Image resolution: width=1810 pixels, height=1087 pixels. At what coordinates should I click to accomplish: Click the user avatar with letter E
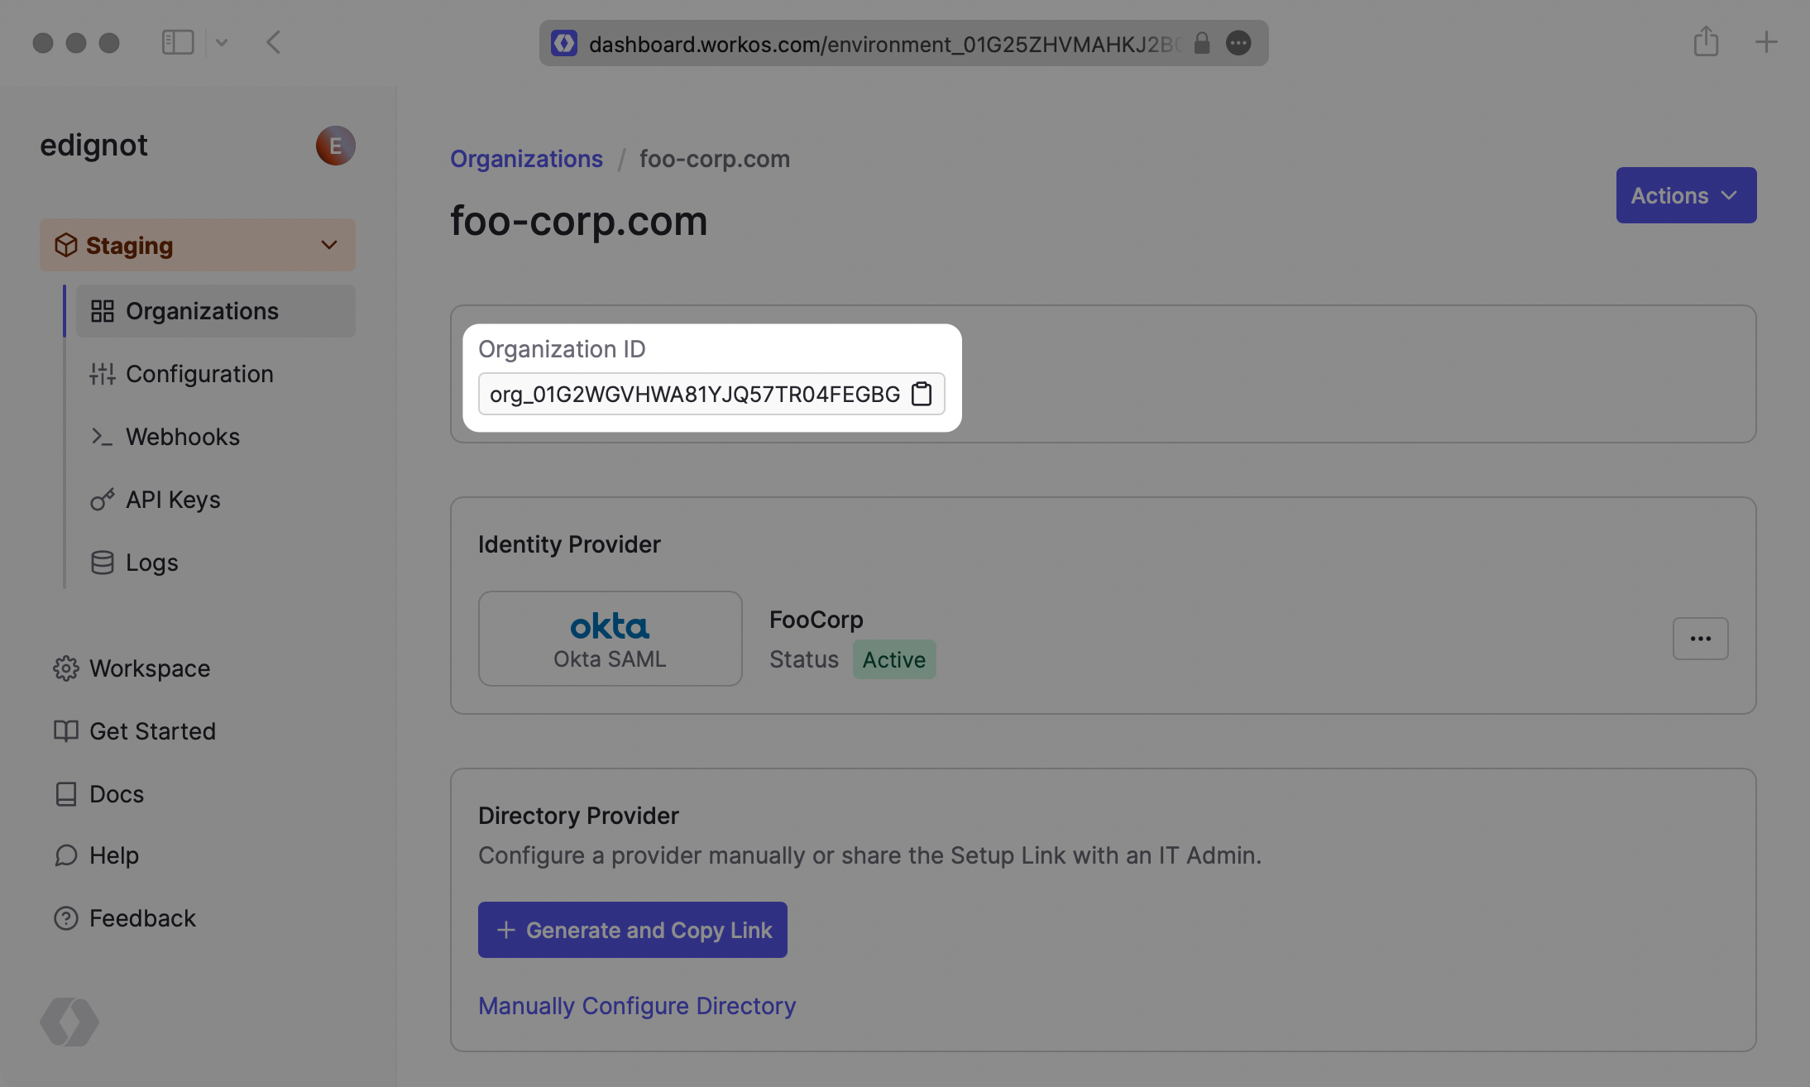pos(335,146)
